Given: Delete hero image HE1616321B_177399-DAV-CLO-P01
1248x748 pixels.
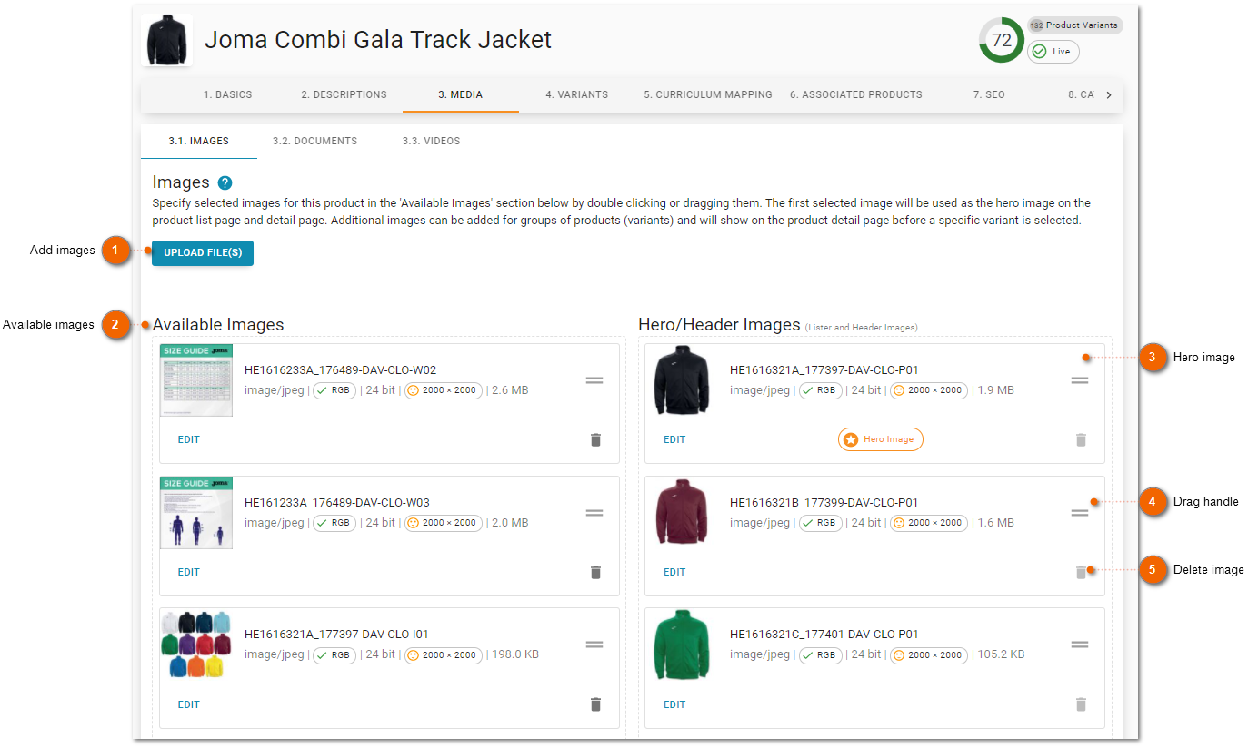Looking at the screenshot, I should (1081, 572).
